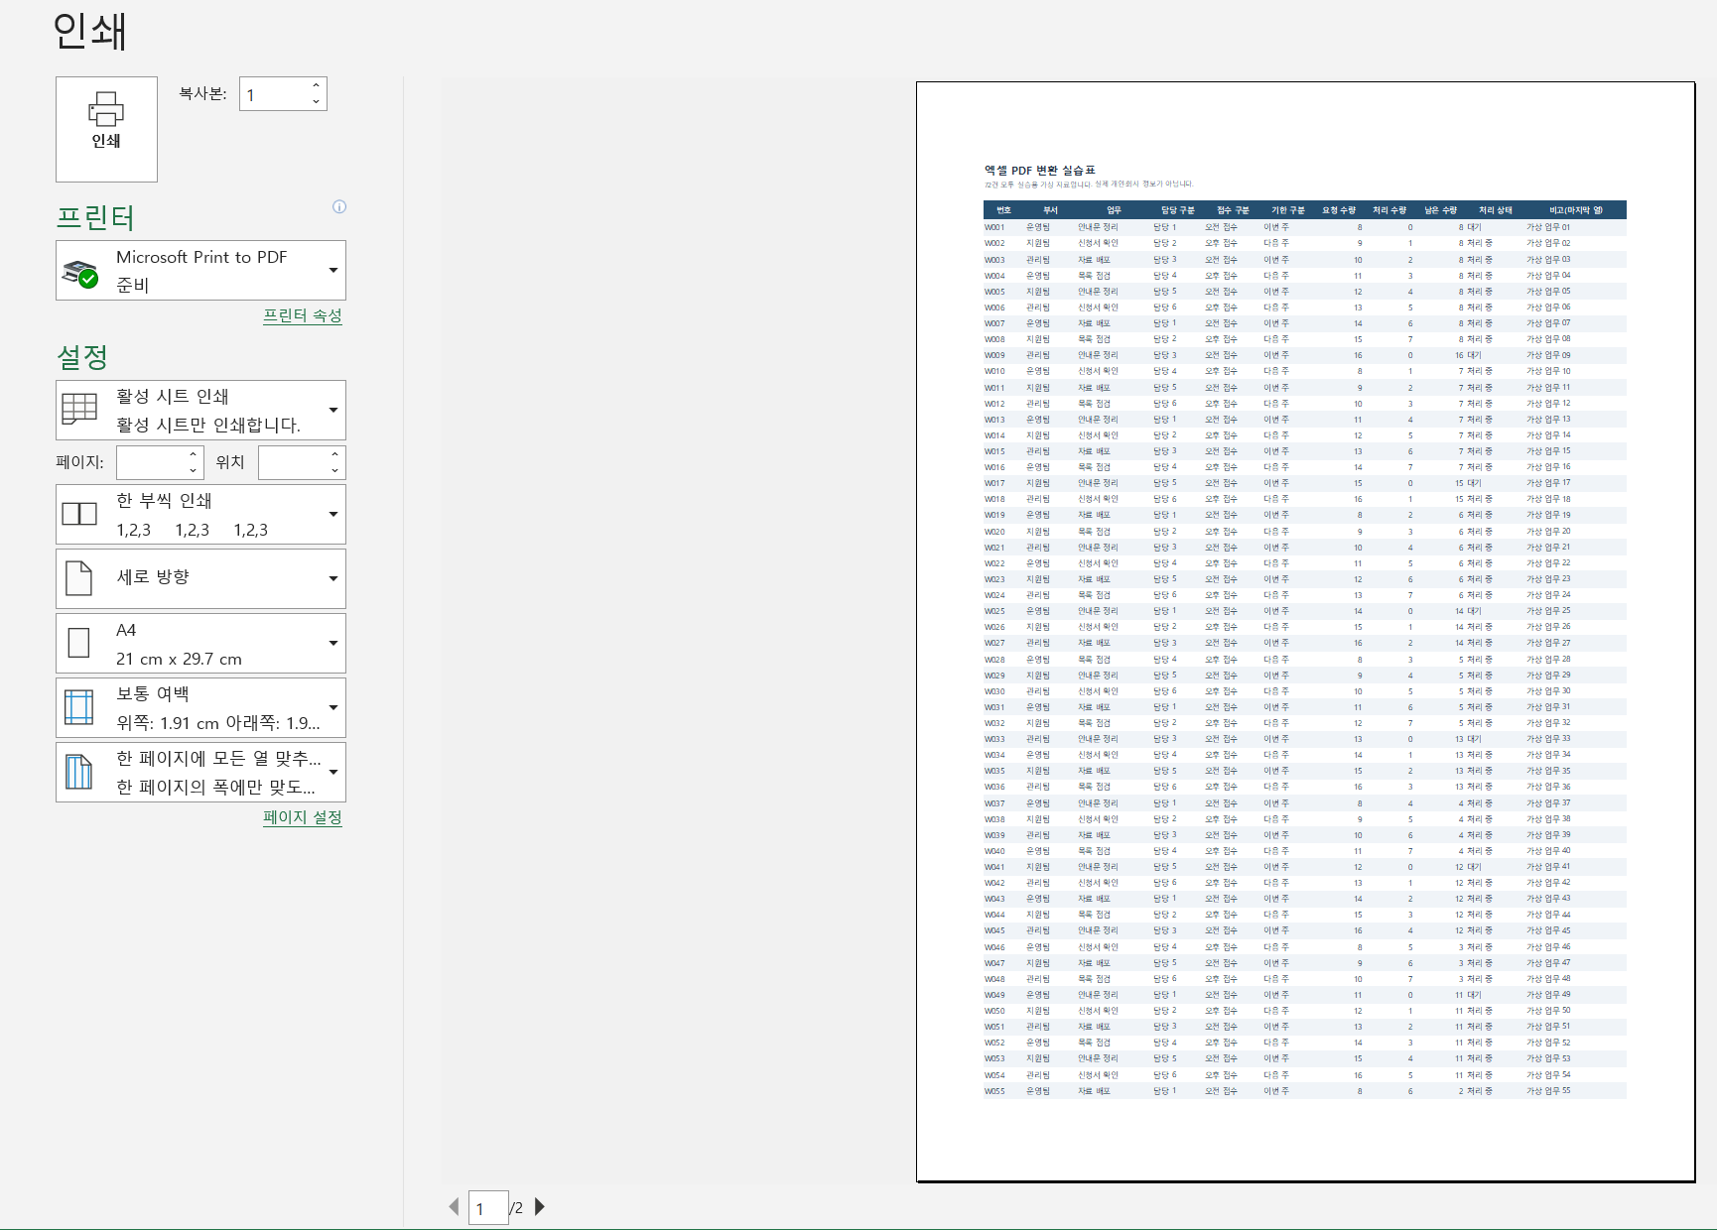The image size is (1717, 1230).
Task: Click the normal margins icon
Action: click(x=78, y=707)
